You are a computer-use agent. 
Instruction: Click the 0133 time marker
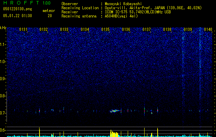pos(64,29)
